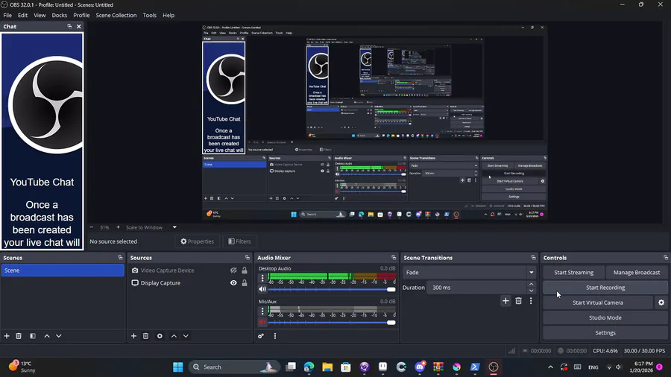The image size is (671, 377).
Task: Float the Chat dock using its pop-out icon
Action: click(x=69, y=27)
